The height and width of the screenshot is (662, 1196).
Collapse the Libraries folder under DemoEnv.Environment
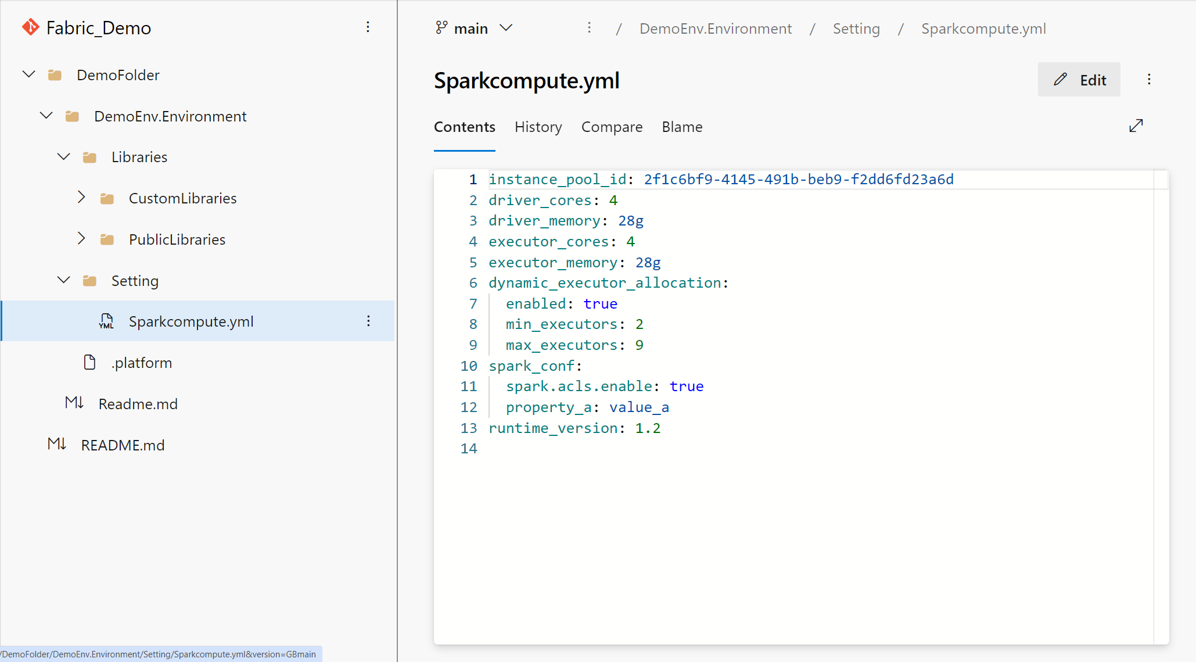pyautogui.click(x=64, y=156)
